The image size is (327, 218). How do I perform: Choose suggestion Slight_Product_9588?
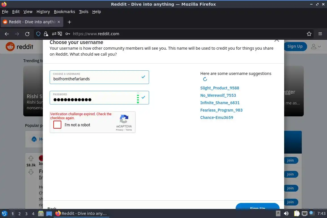click(220, 88)
